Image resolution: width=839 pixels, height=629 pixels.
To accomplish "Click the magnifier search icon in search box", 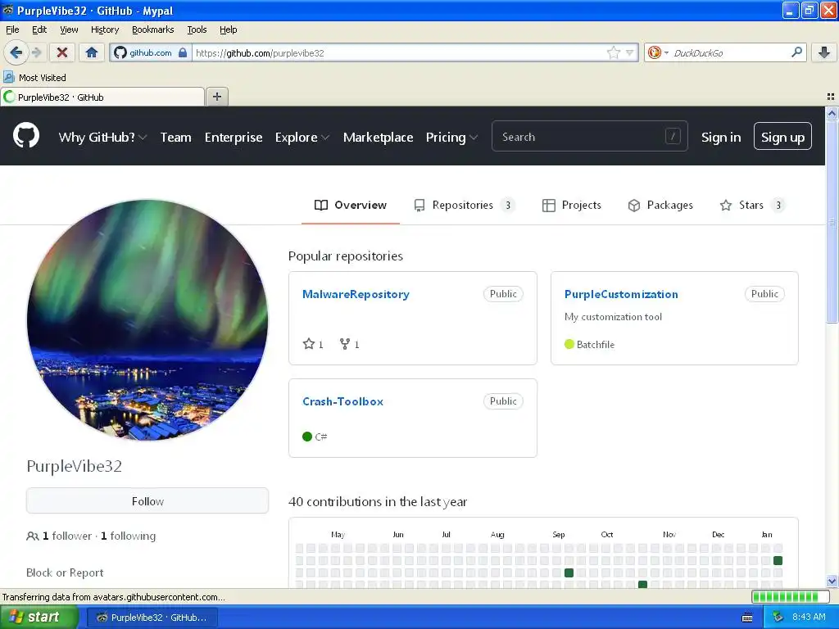I will tap(796, 52).
